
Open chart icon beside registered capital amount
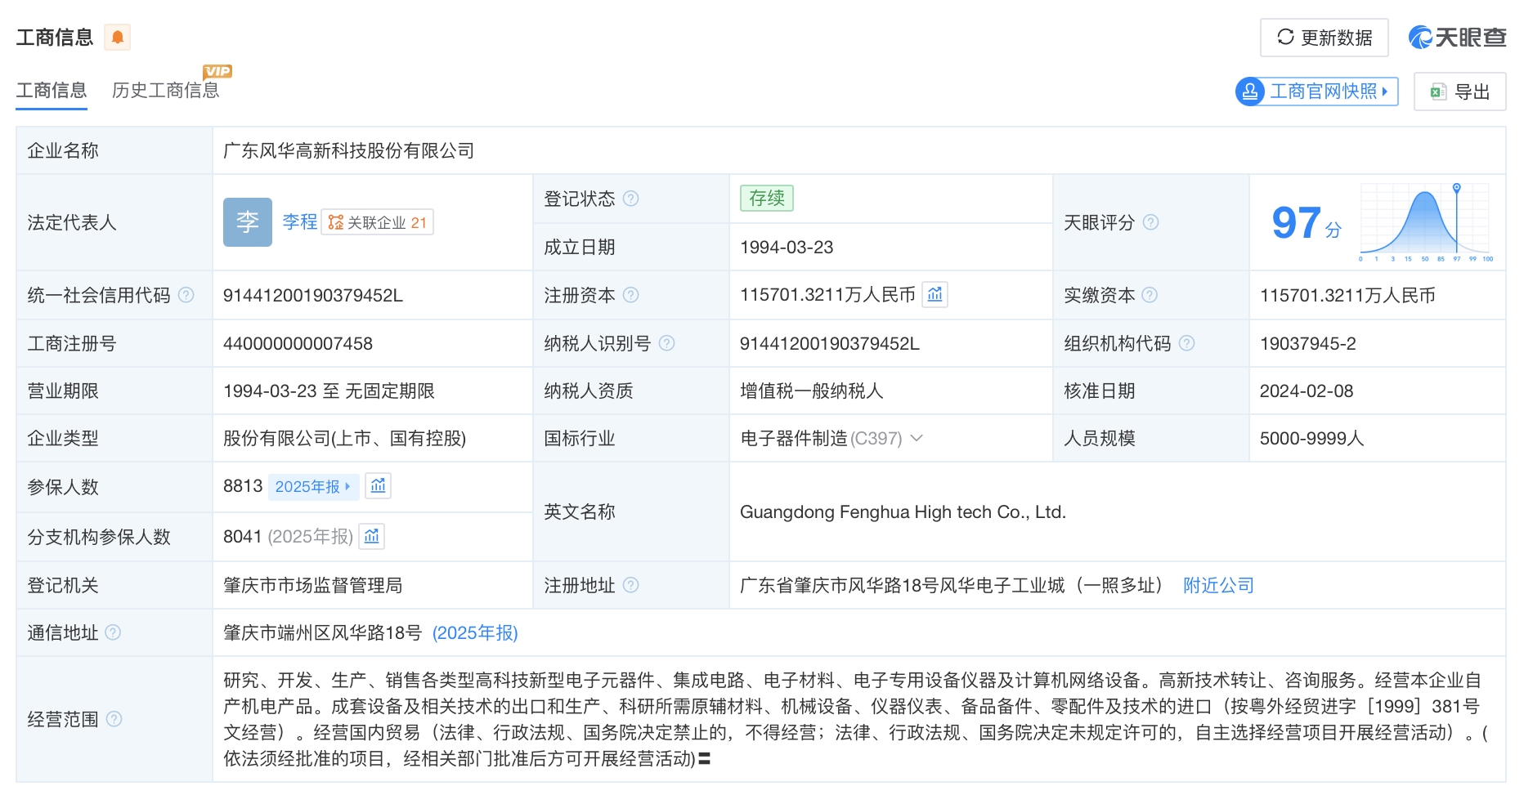point(935,294)
